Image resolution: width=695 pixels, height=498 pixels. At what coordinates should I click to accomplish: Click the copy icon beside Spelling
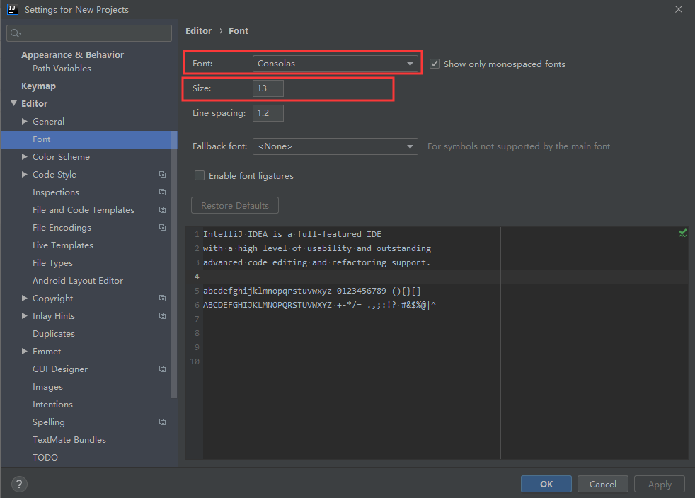coord(163,422)
